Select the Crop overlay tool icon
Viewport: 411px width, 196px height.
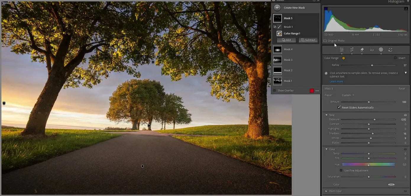352,50
